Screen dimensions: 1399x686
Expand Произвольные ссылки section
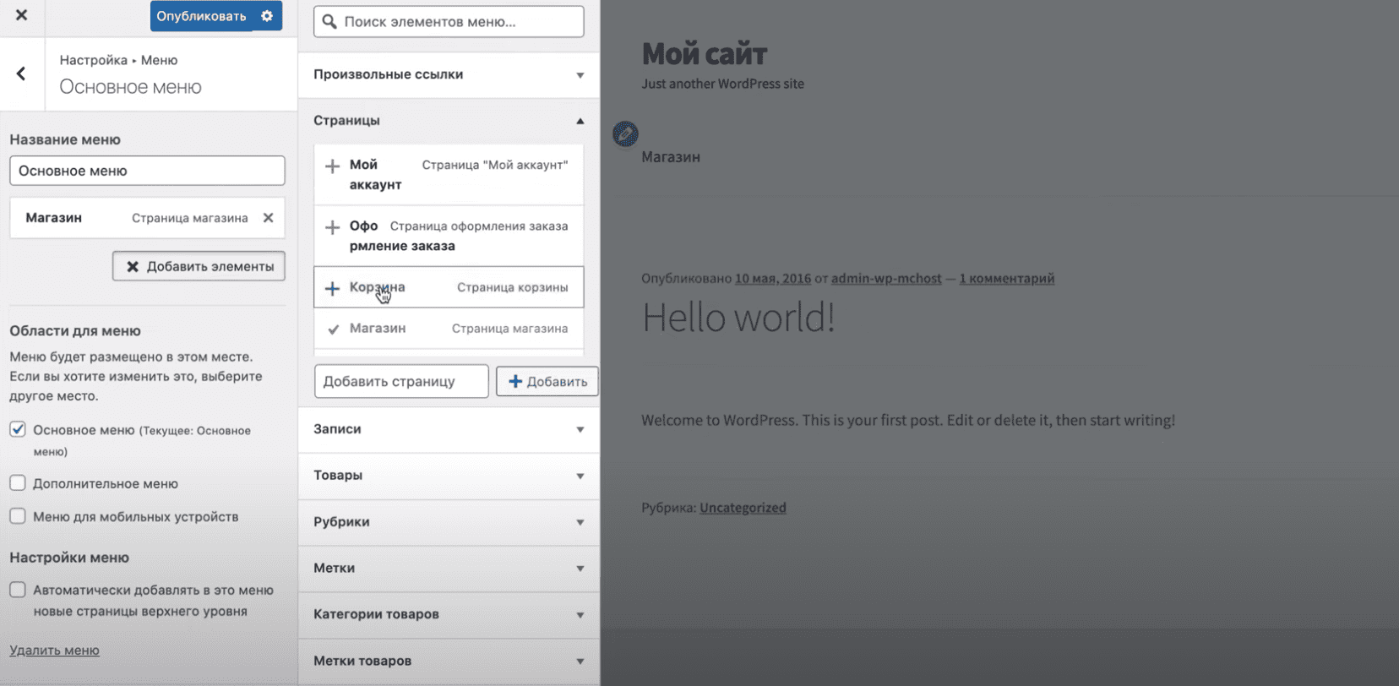click(449, 74)
